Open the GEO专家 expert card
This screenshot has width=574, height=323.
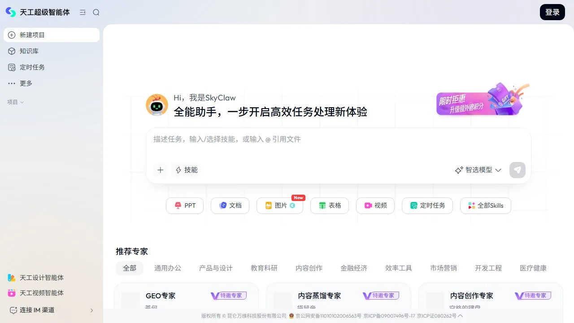pyautogui.click(x=186, y=296)
